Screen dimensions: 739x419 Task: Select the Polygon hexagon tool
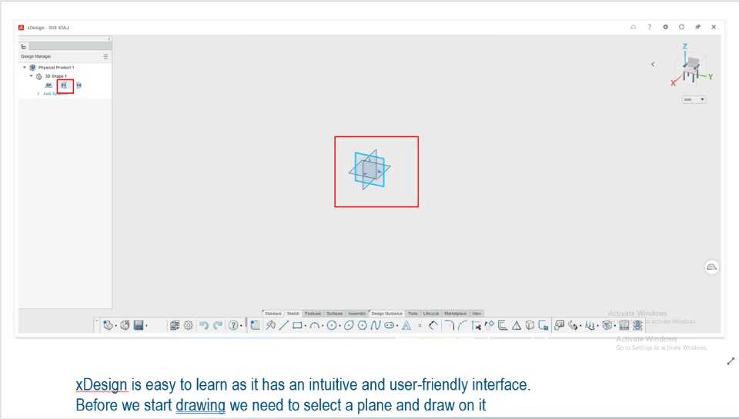click(362, 325)
